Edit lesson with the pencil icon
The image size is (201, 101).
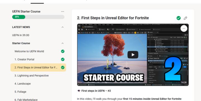click(185, 18)
